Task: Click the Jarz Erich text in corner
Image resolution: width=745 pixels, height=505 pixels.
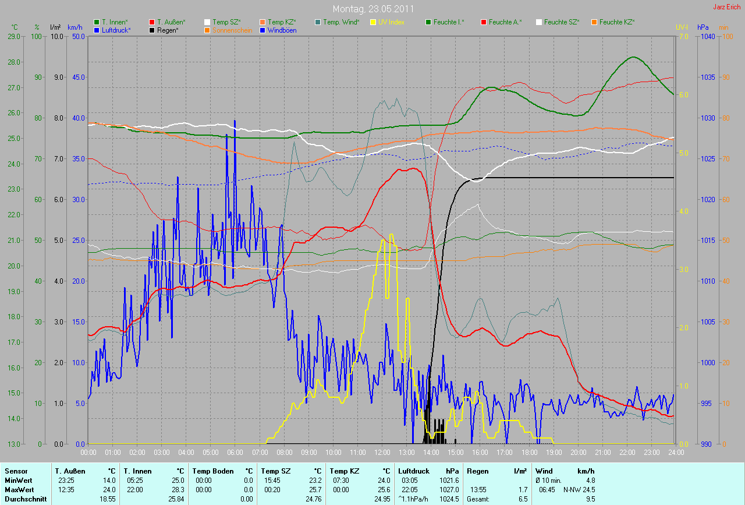Action: point(727,7)
